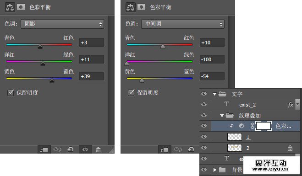302x176 pixels.
Task: Click the +3 cyan-red value field
Action: point(92,43)
